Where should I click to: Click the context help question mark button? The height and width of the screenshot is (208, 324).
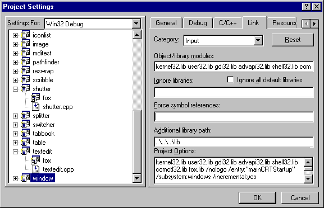307,7
